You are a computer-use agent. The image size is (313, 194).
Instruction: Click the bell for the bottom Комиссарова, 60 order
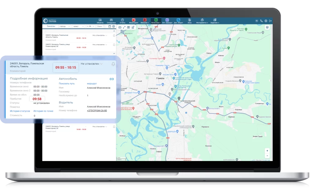pos(114,127)
